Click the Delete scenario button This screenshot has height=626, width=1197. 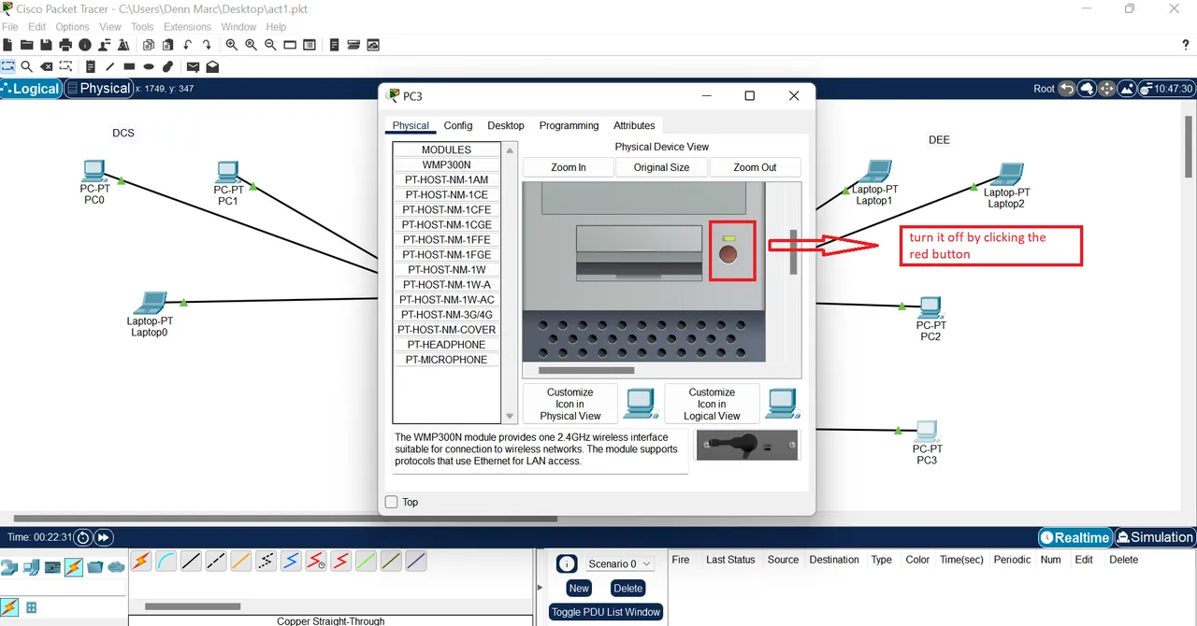click(628, 588)
